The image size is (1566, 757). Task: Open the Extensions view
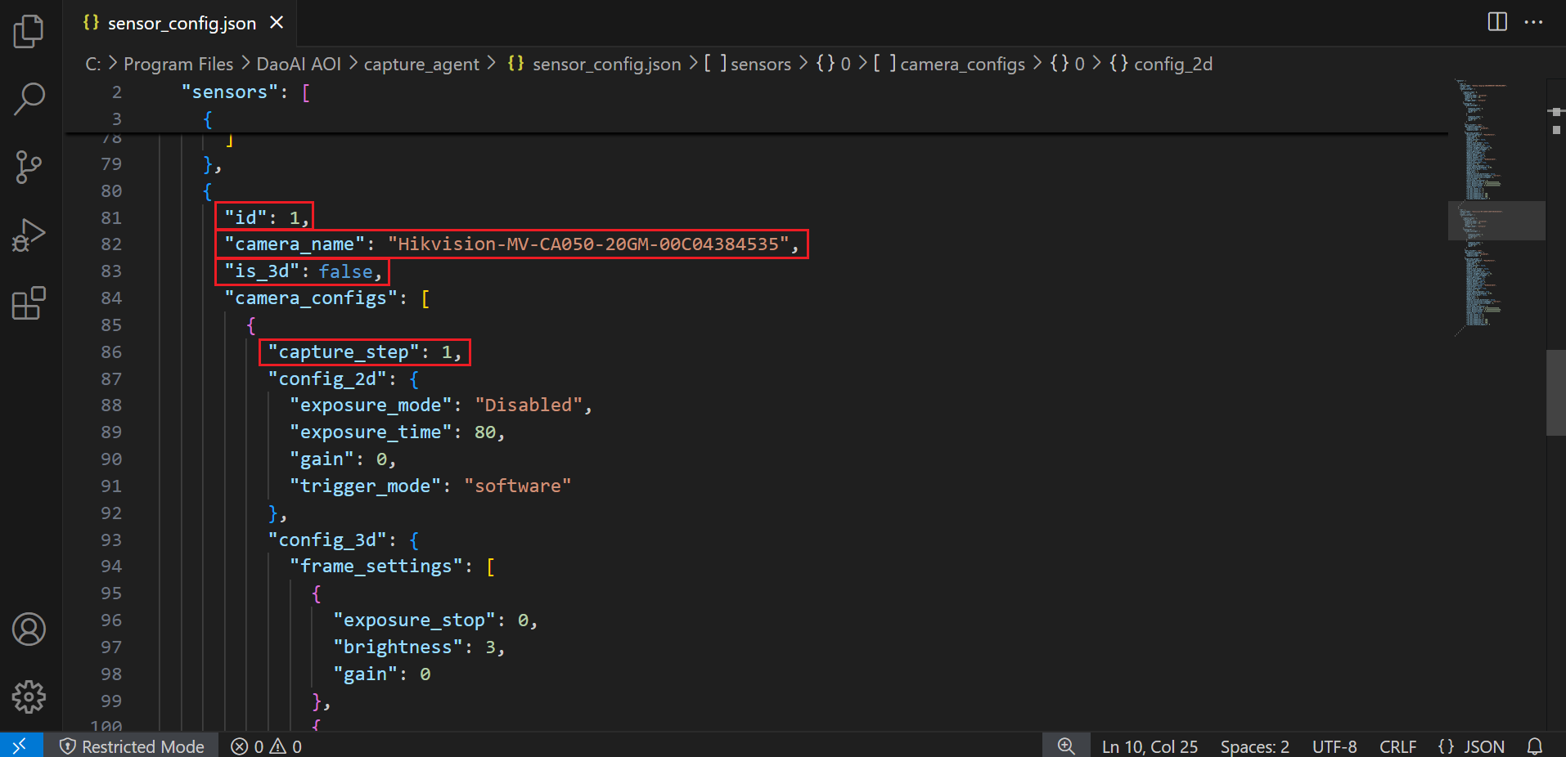[x=29, y=303]
